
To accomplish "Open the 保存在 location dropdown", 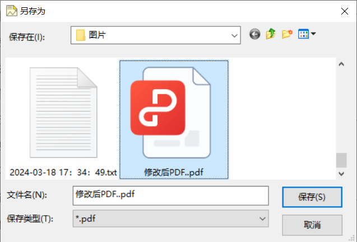I will tap(155, 35).
